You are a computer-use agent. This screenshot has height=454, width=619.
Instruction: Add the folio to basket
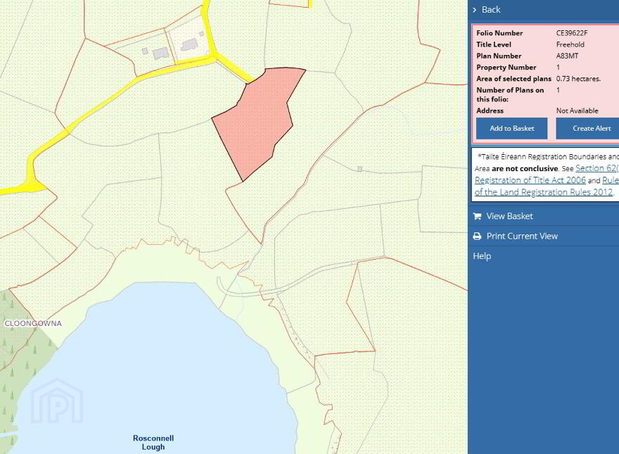pos(511,128)
